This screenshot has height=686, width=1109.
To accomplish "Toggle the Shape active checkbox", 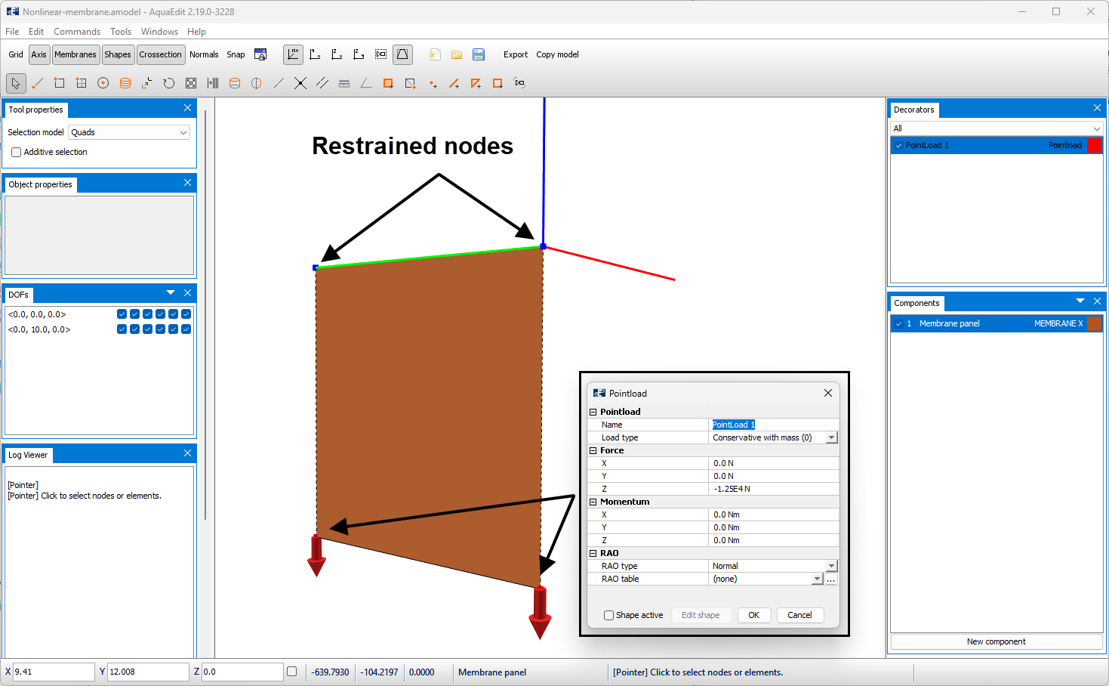I will coord(608,615).
